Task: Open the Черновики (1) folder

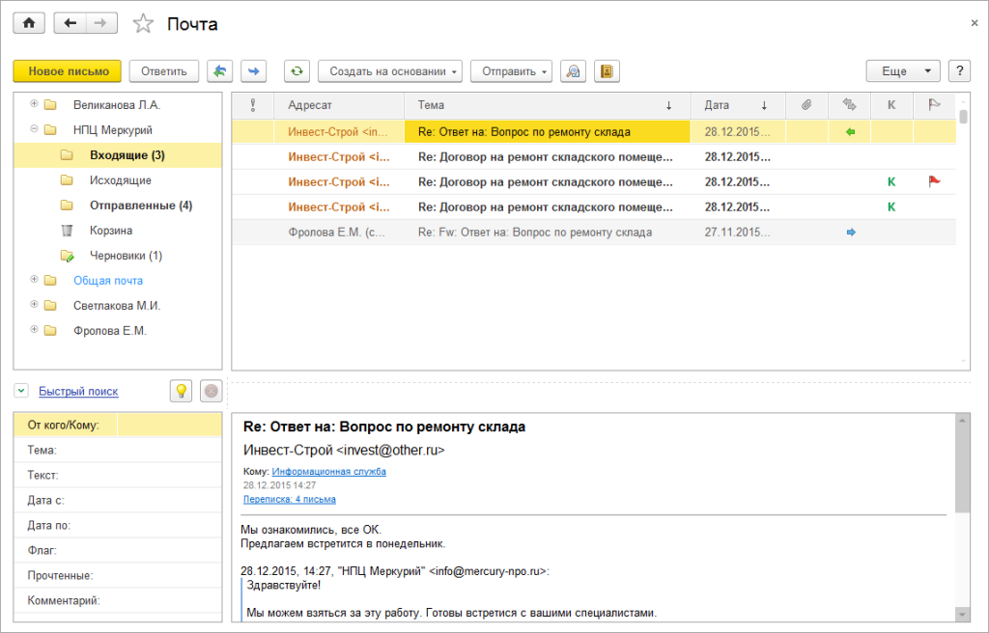Action: [x=126, y=256]
